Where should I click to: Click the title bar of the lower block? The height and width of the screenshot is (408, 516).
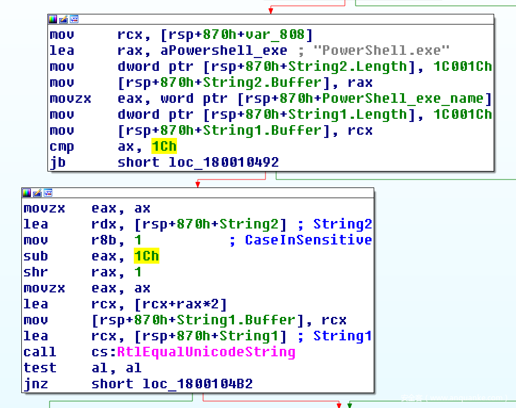(213, 193)
